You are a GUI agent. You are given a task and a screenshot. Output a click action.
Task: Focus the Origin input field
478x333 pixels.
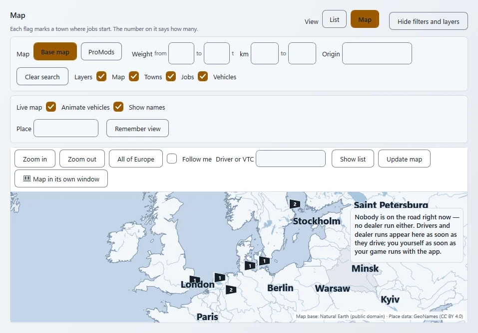point(377,53)
